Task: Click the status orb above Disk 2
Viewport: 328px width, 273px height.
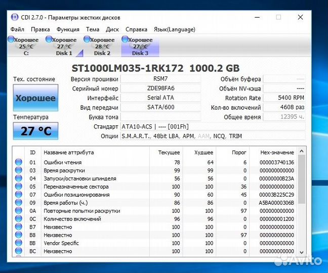Action: click(87, 39)
